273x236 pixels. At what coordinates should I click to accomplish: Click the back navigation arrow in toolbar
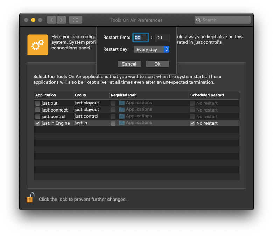(51, 20)
